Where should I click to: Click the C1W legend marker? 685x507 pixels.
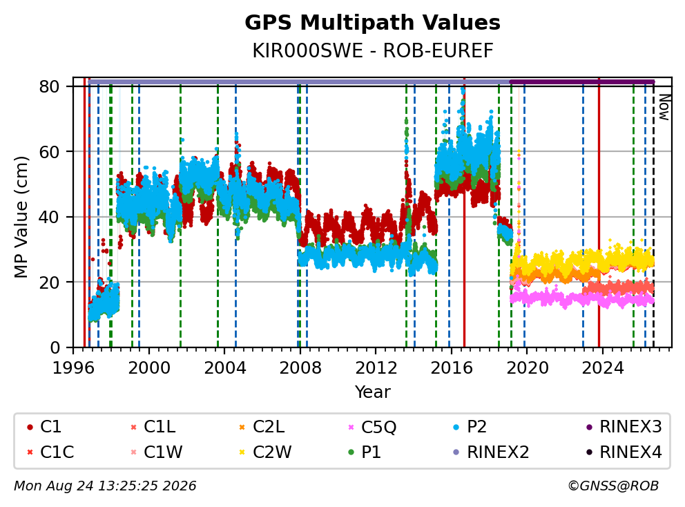(134, 452)
